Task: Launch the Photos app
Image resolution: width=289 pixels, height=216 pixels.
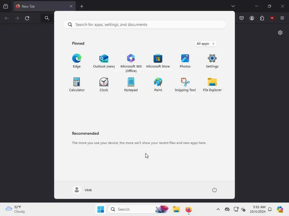Action: pos(185,61)
